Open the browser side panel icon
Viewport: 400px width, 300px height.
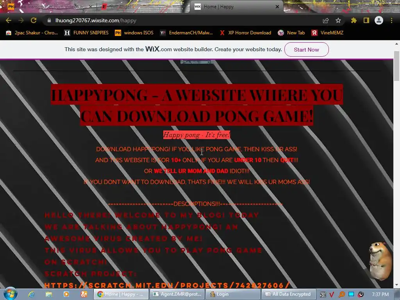tap(366, 20)
